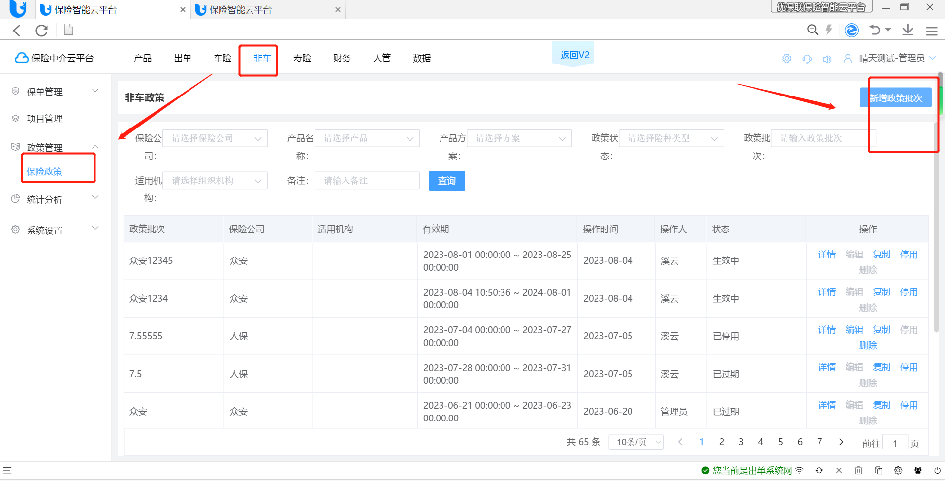Screen dimensions: 945x481
Task: Open the 产品 top menu
Action: tap(143, 58)
